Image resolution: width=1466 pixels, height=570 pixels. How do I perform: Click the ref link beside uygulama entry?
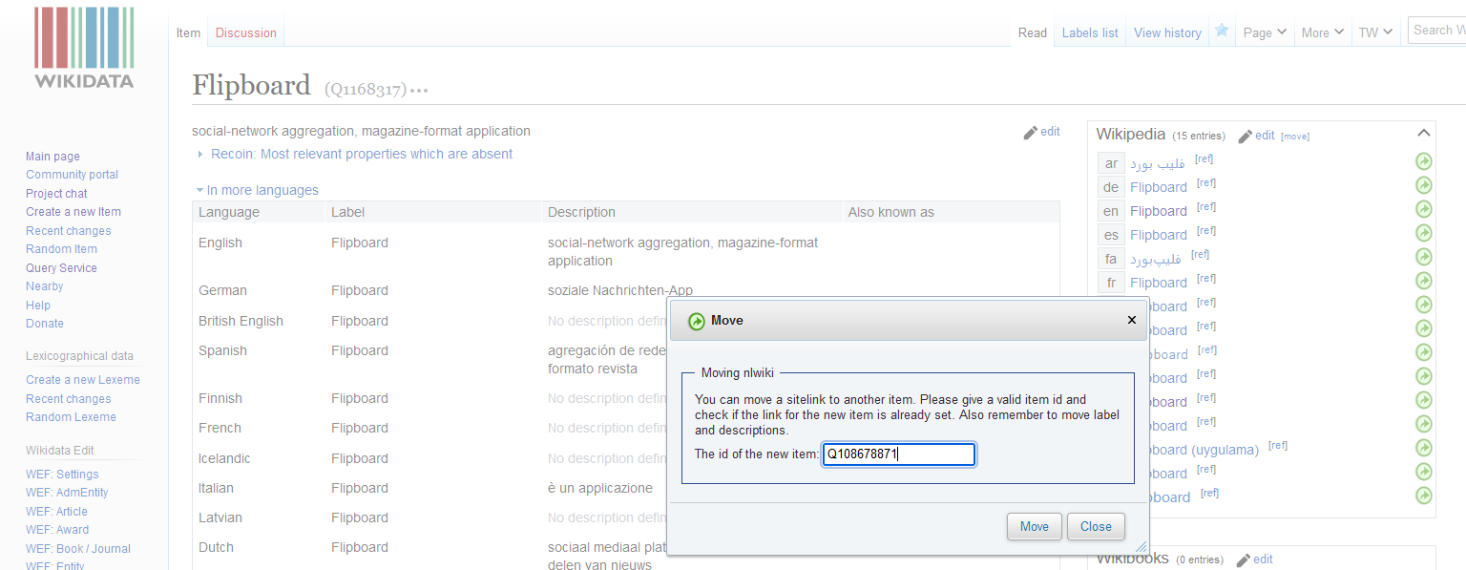click(1278, 446)
